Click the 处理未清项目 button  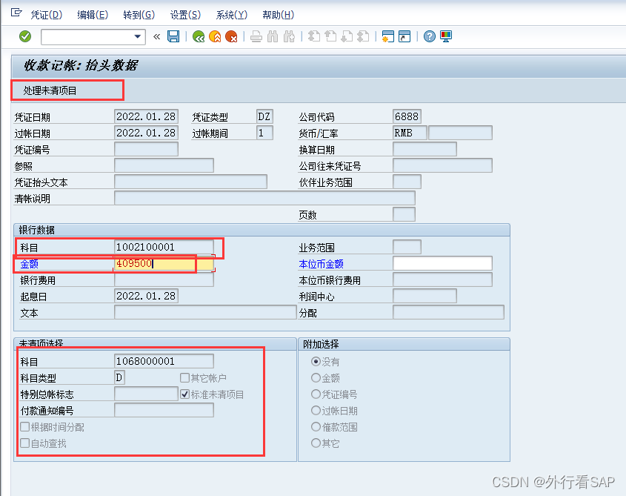[x=50, y=90]
